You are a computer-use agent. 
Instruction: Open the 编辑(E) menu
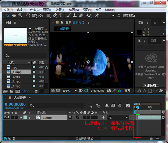pos(21,10)
